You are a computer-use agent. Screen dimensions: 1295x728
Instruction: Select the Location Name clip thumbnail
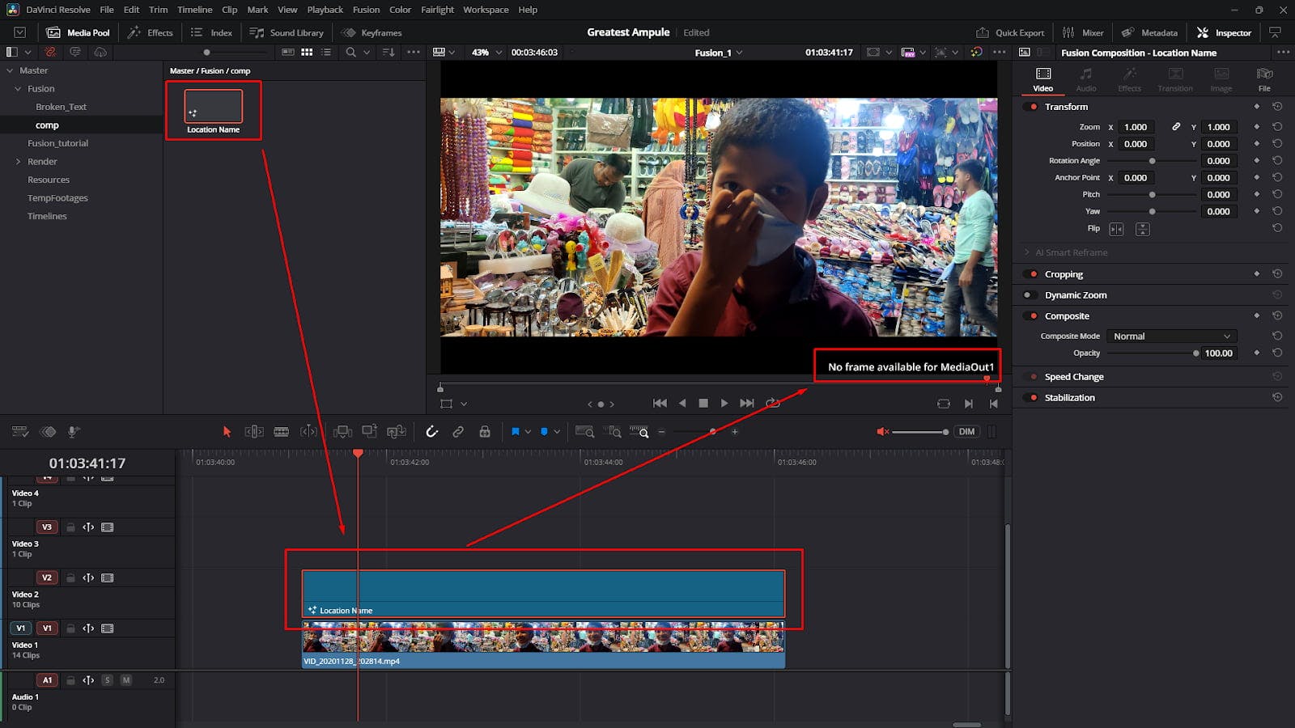coord(212,105)
